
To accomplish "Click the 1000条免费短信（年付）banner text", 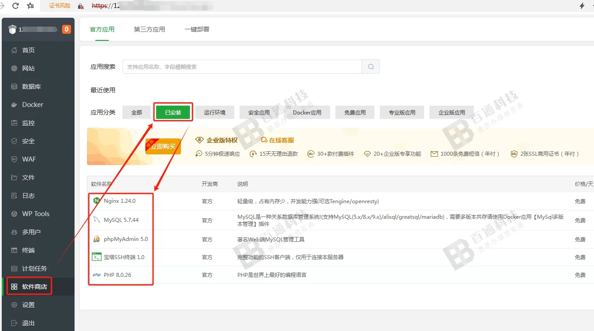I will point(470,154).
